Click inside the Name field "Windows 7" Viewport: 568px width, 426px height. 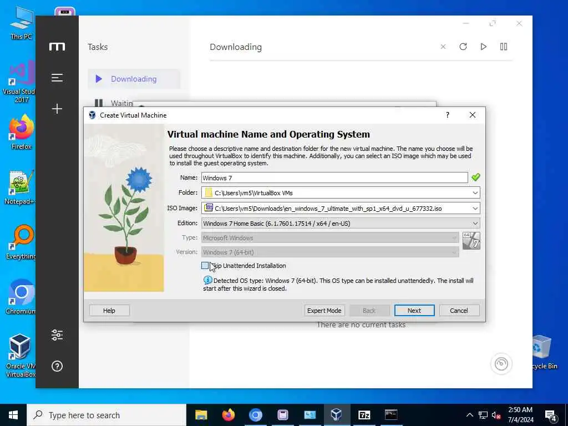(334, 177)
